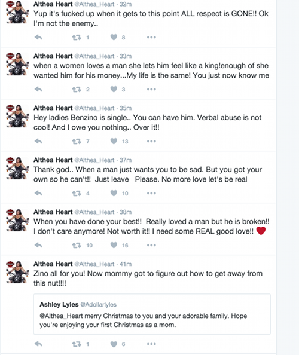Retweet the 37m tweet with 4 retweets
This screenshot has height=355, width=299.
pos(77,194)
